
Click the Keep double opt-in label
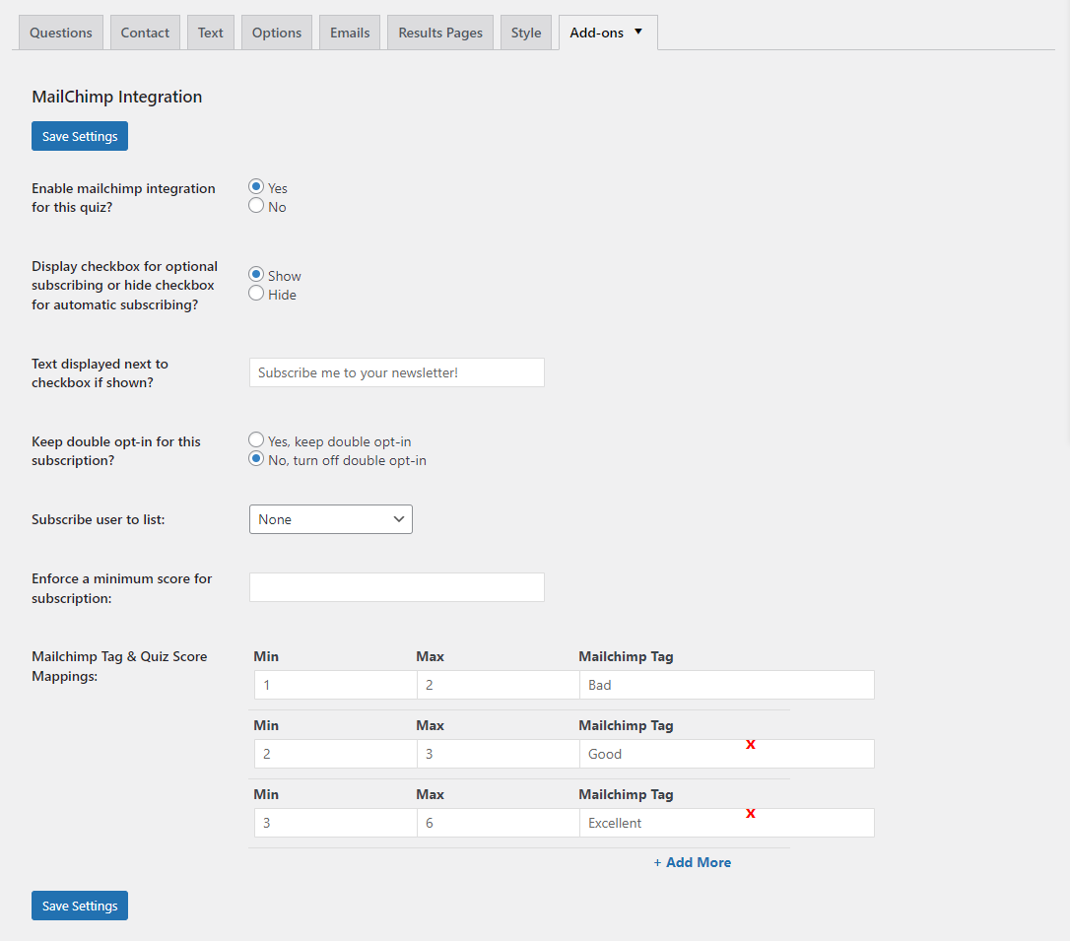pos(116,451)
